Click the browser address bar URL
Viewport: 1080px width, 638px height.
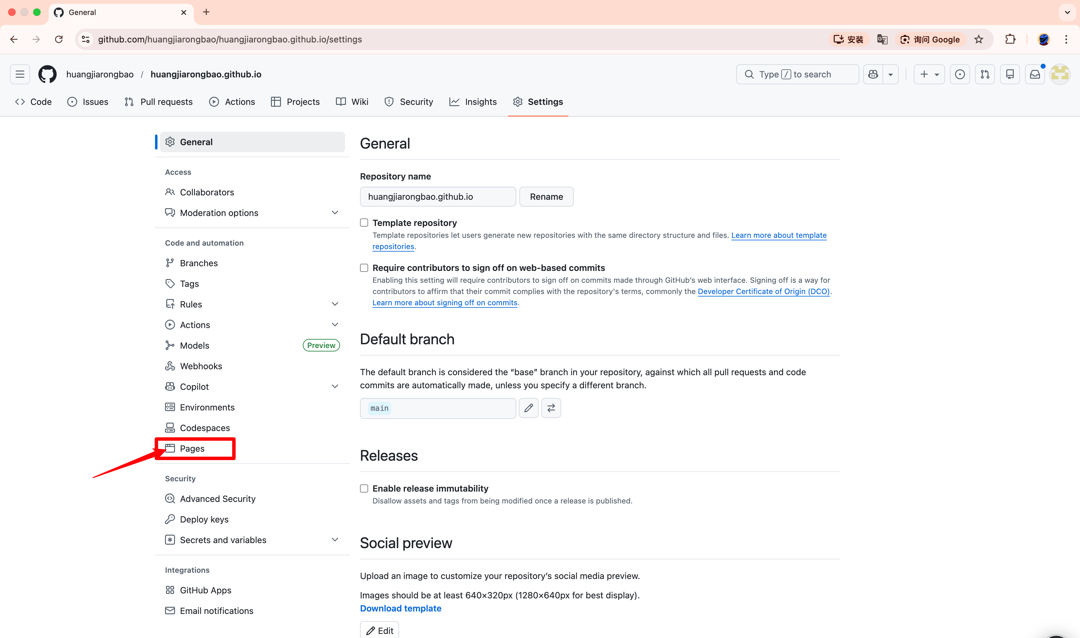(230, 40)
